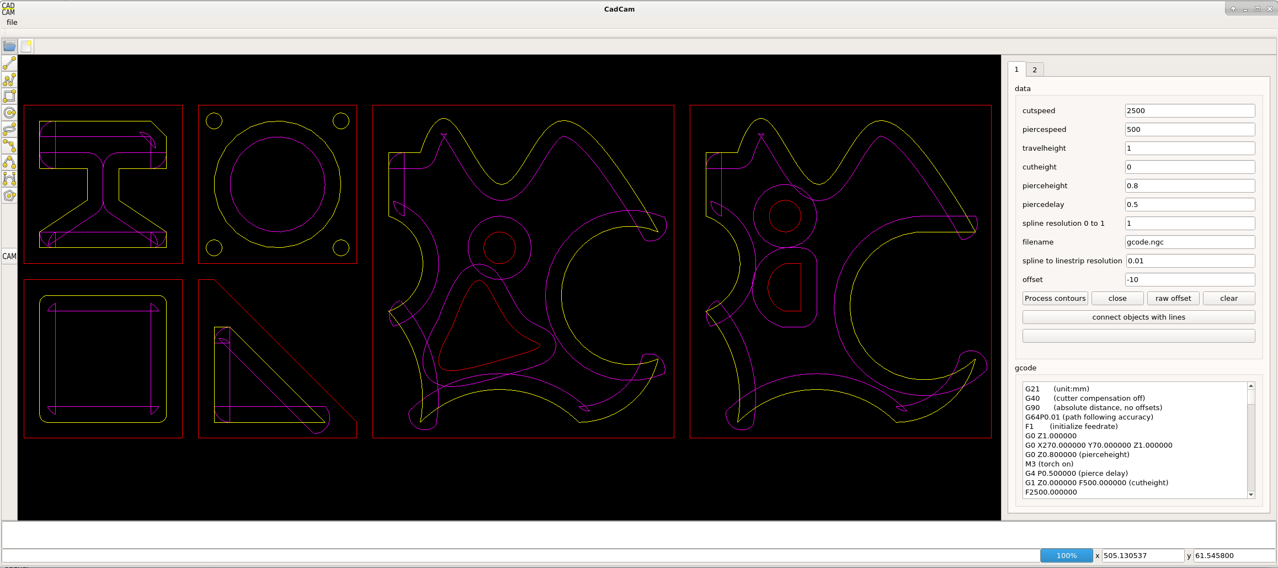Select the curved arc tool
The image size is (1278, 568).
(x=9, y=162)
